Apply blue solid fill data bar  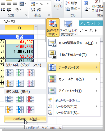pyautogui.click(x=9, y=99)
